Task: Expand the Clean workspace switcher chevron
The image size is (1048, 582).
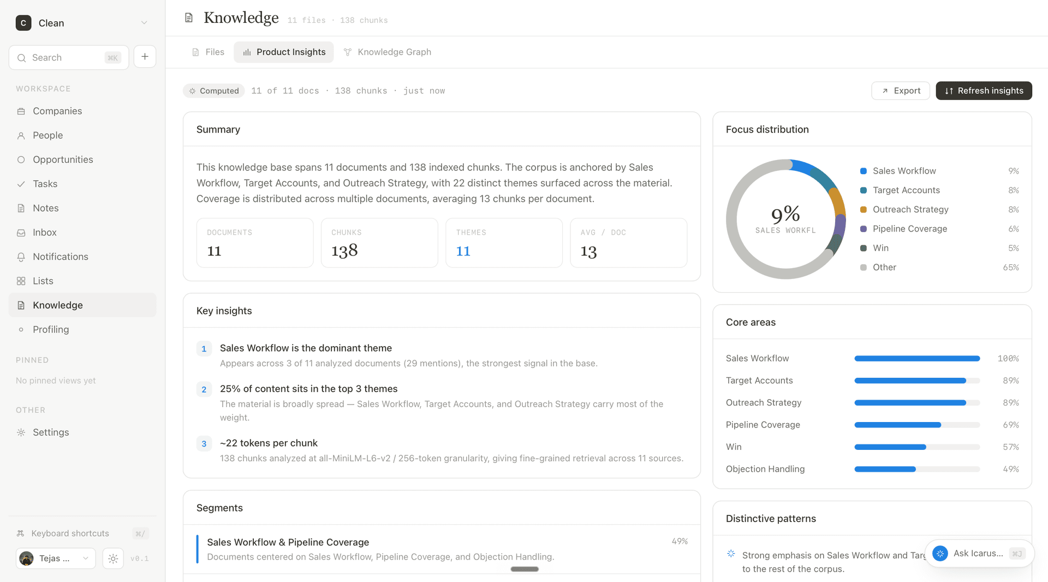Action: click(144, 23)
